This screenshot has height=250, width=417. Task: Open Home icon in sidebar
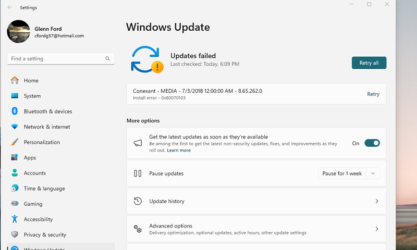(15, 80)
